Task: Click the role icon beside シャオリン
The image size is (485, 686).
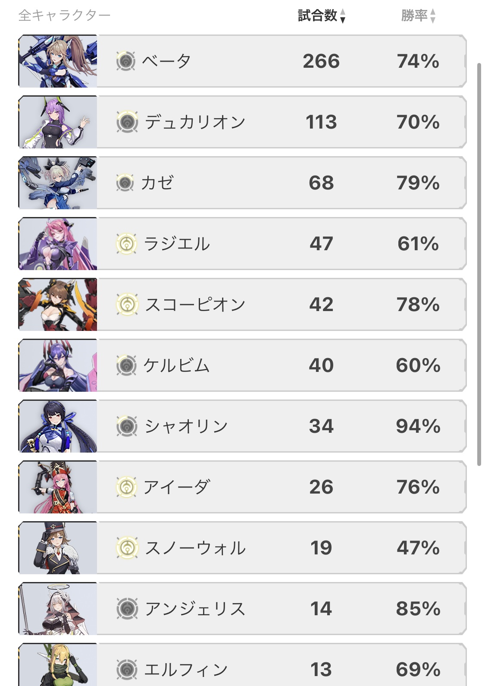Action: [127, 426]
